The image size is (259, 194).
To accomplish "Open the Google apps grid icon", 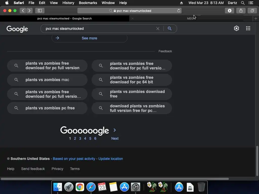I will click(248, 28).
